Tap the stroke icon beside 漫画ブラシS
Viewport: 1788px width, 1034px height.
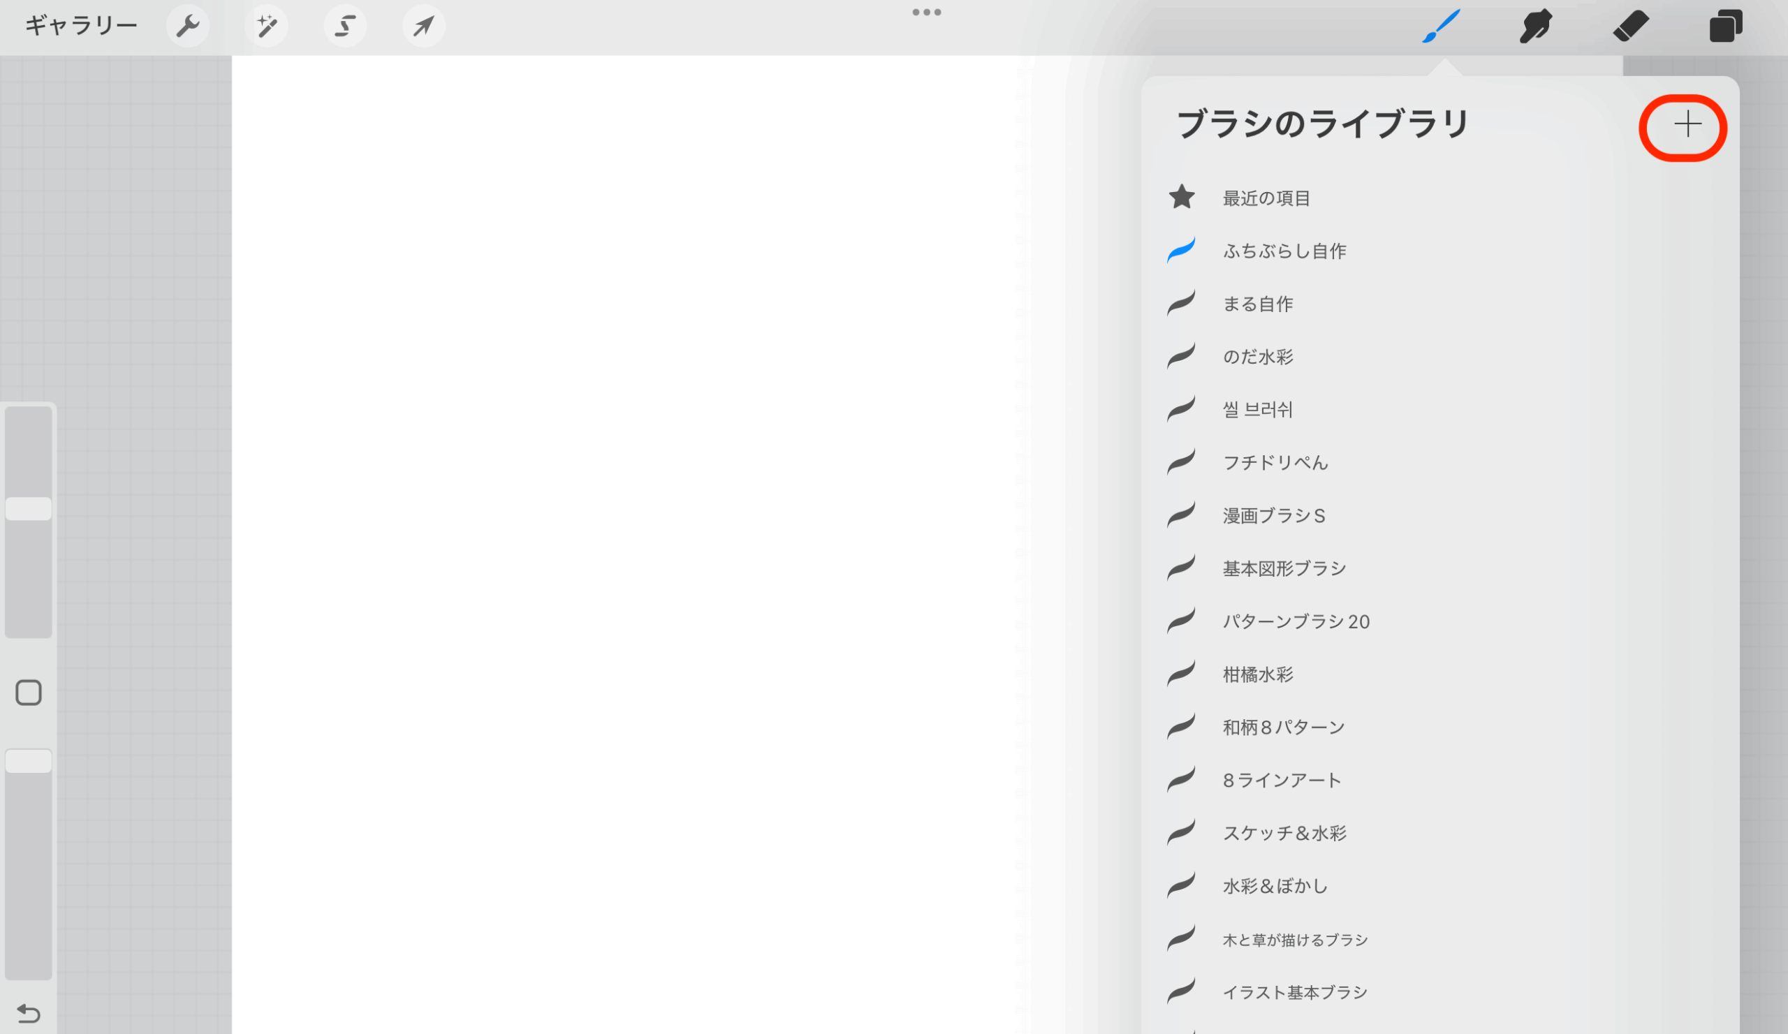[1181, 515]
